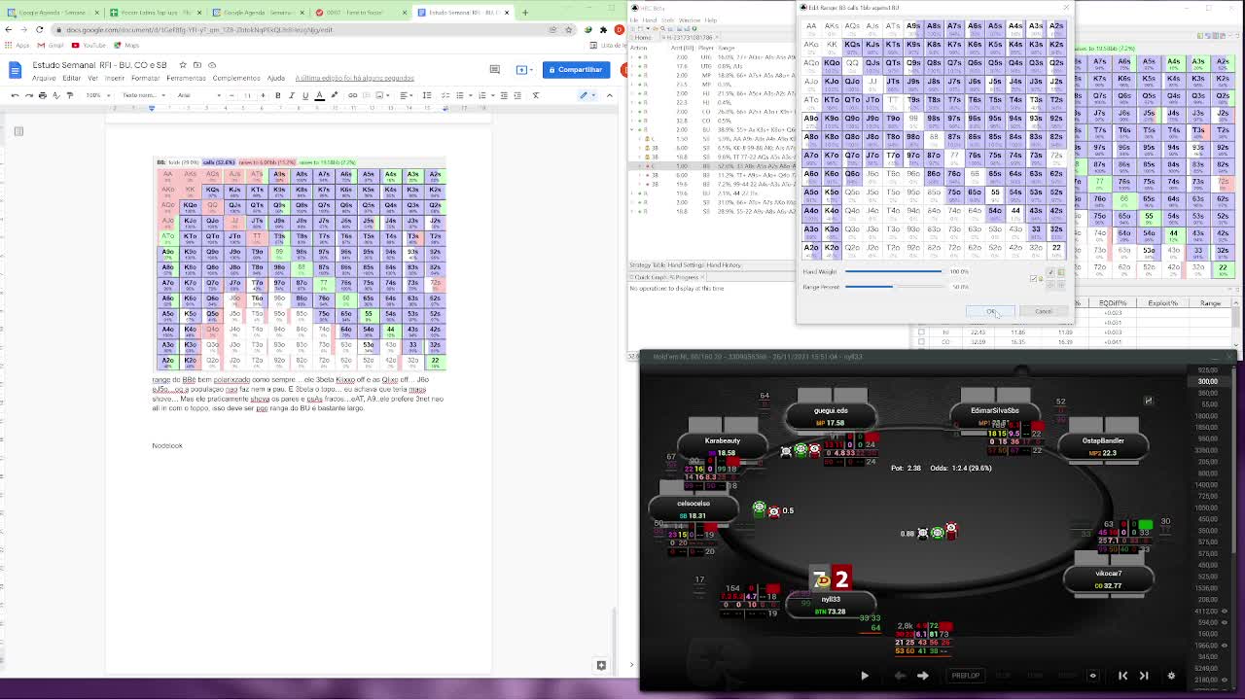
Task: Switch to the Time to focus browser tab
Action: coord(360,13)
